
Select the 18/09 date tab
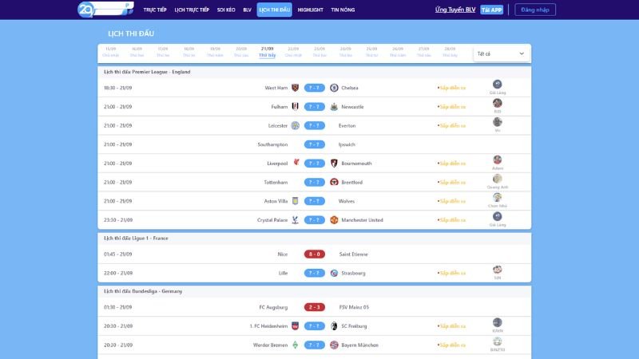click(189, 52)
